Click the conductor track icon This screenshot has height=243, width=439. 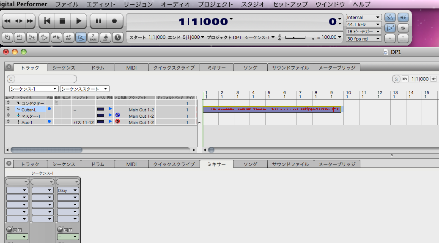[19, 103]
